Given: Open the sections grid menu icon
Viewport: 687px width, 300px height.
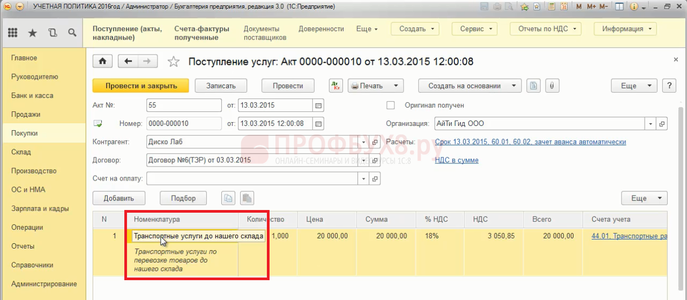Looking at the screenshot, I should click(12, 33).
